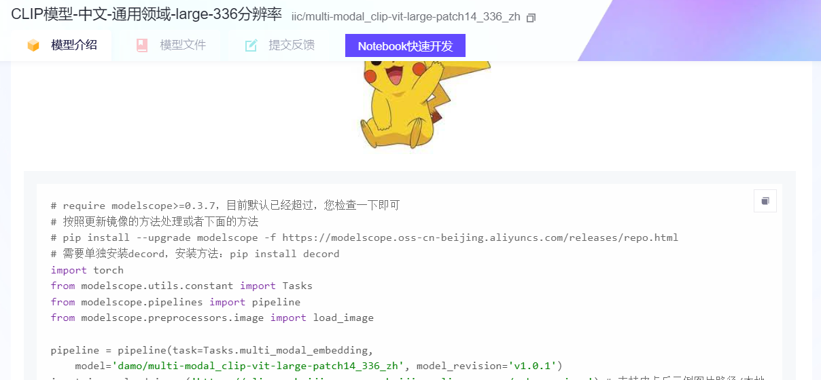Click the pipeline = pipeline(task=...) code line

point(212,351)
